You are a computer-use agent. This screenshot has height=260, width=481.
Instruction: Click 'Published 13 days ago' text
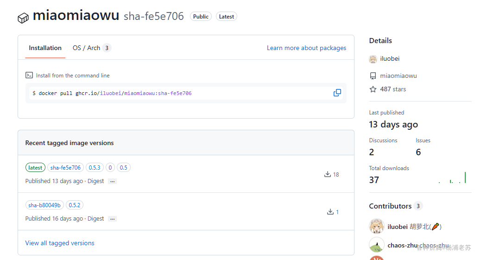click(54, 181)
